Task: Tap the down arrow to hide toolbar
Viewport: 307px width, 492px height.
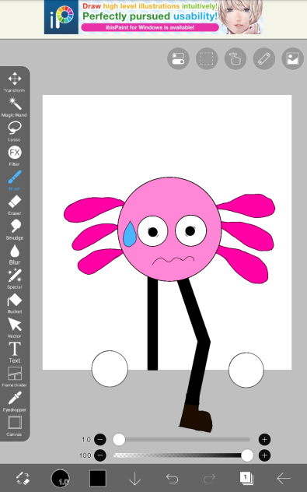Action: [134, 478]
